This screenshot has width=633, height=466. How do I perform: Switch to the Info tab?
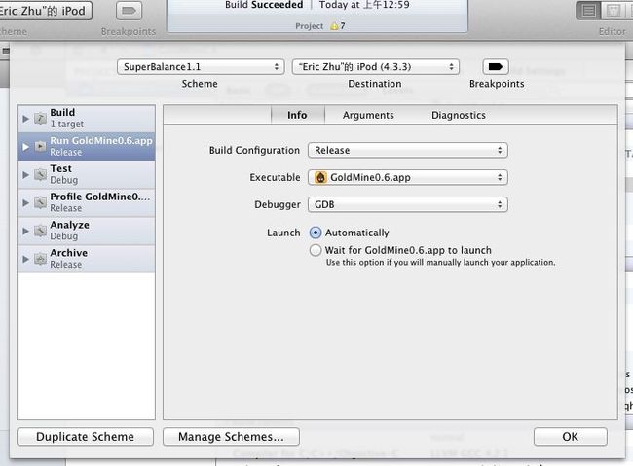(298, 115)
